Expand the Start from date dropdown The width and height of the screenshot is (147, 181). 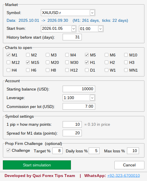point(73,29)
